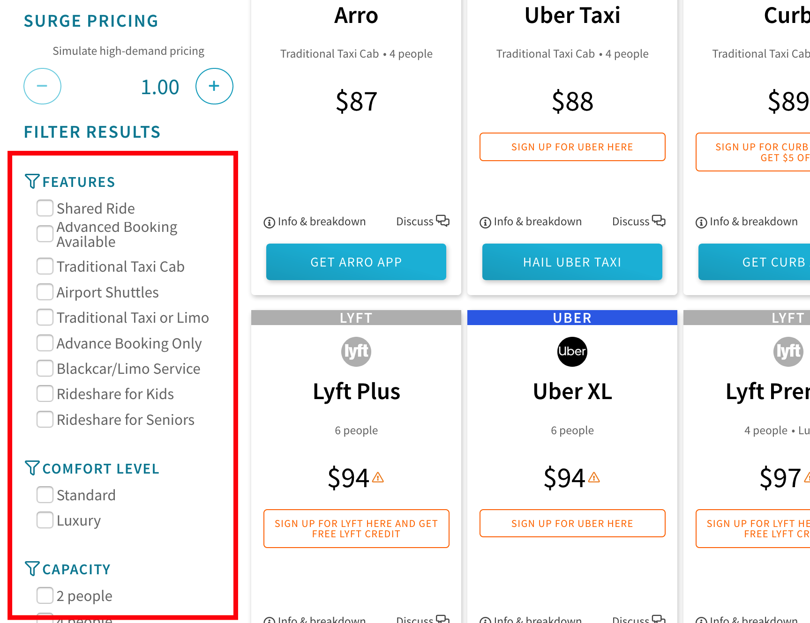Tick the Luxury comfort level checkbox
810x623 pixels.
point(45,520)
